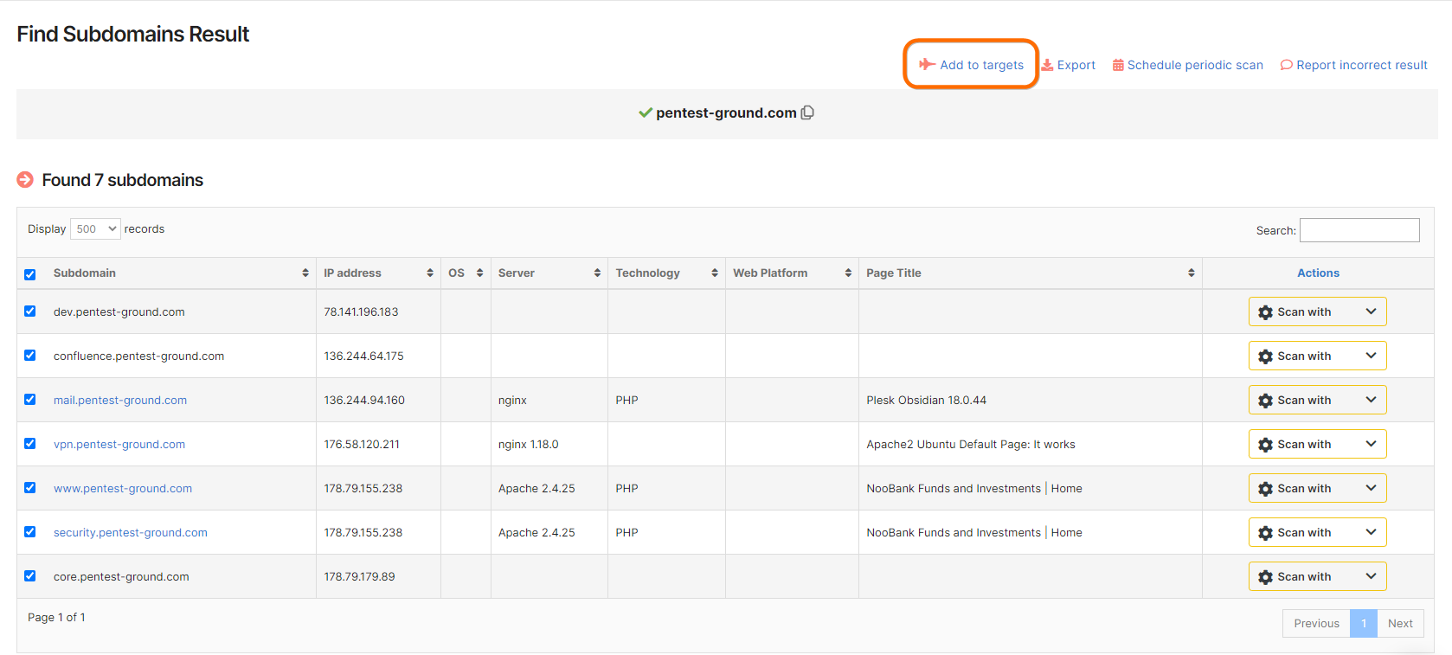This screenshot has height=655, width=1452.
Task: Open the Display records count dropdown
Action: (x=95, y=229)
